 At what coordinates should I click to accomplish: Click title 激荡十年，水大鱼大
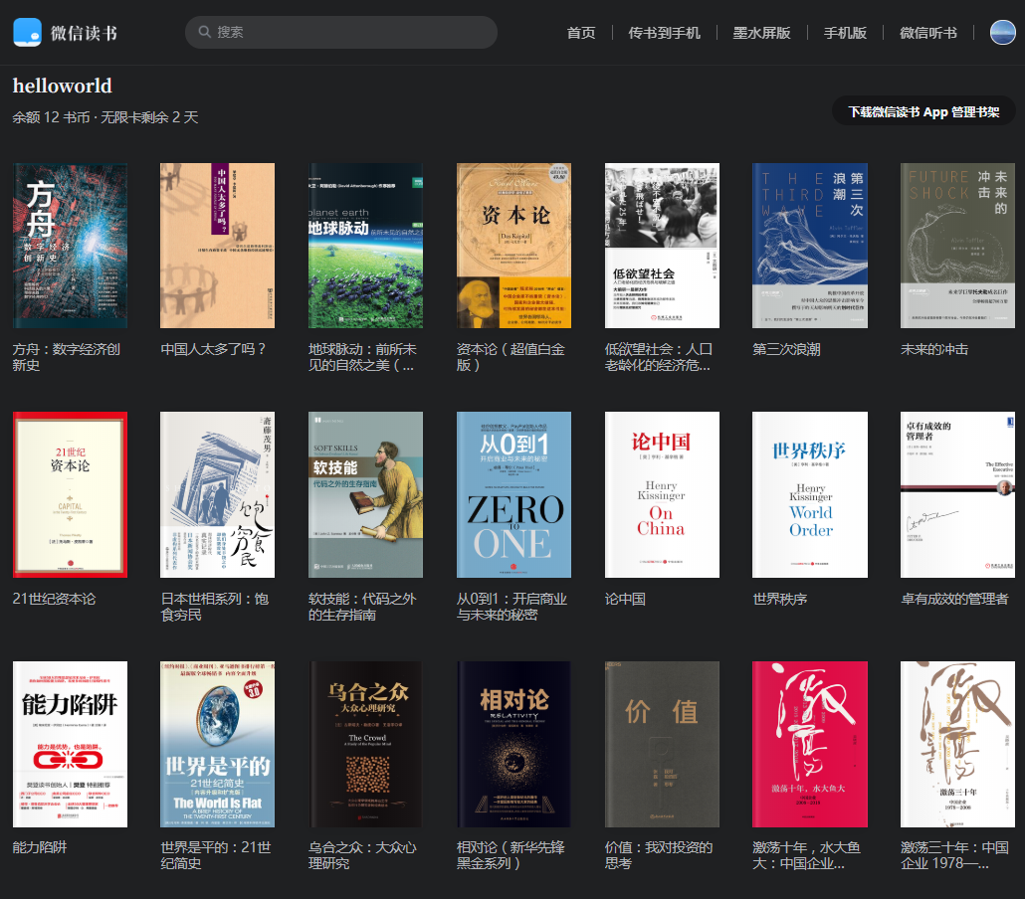pos(807,855)
